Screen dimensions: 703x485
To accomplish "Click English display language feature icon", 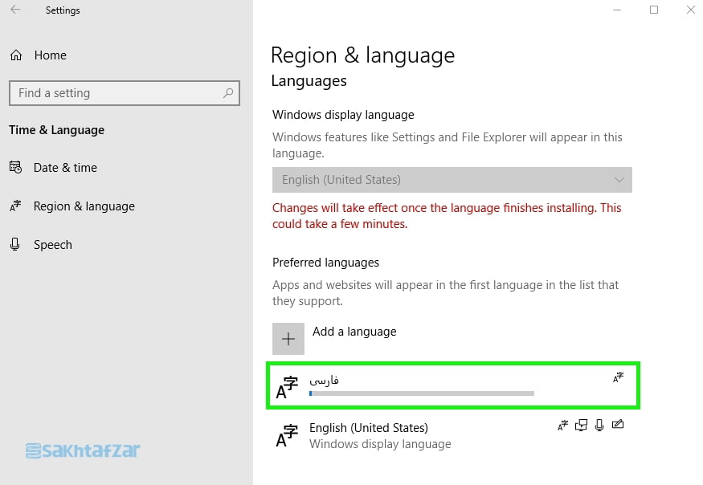I will (x=562, y=425).
